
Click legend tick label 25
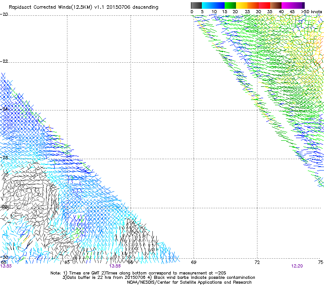247,12
